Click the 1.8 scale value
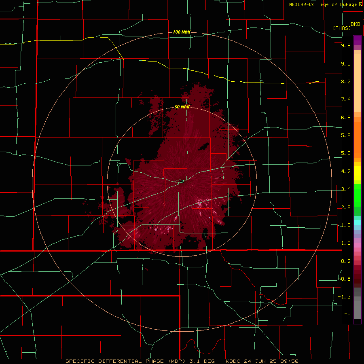This screenshot has width=364, height=364. point(346,225)
